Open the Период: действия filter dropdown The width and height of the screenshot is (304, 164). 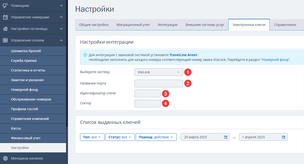[x=156, y=137]
